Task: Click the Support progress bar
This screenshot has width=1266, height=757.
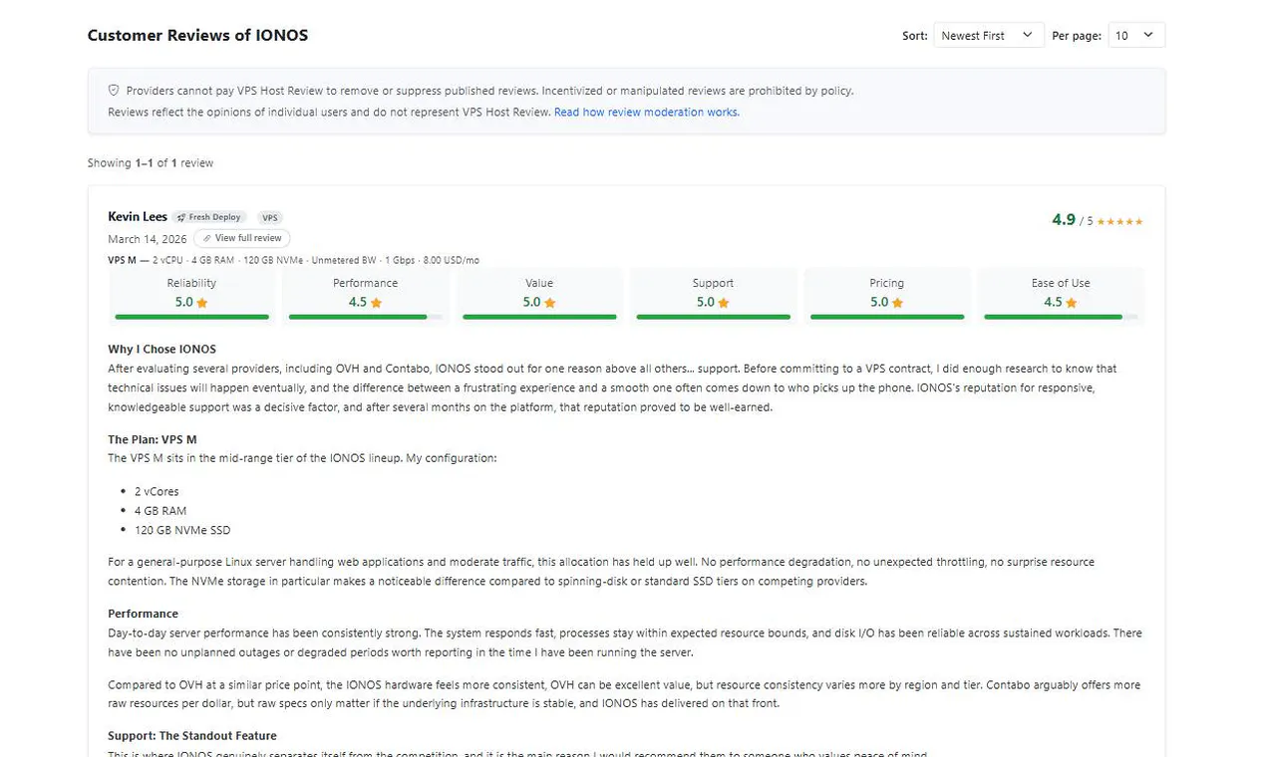Action: (x=713, y=317)
